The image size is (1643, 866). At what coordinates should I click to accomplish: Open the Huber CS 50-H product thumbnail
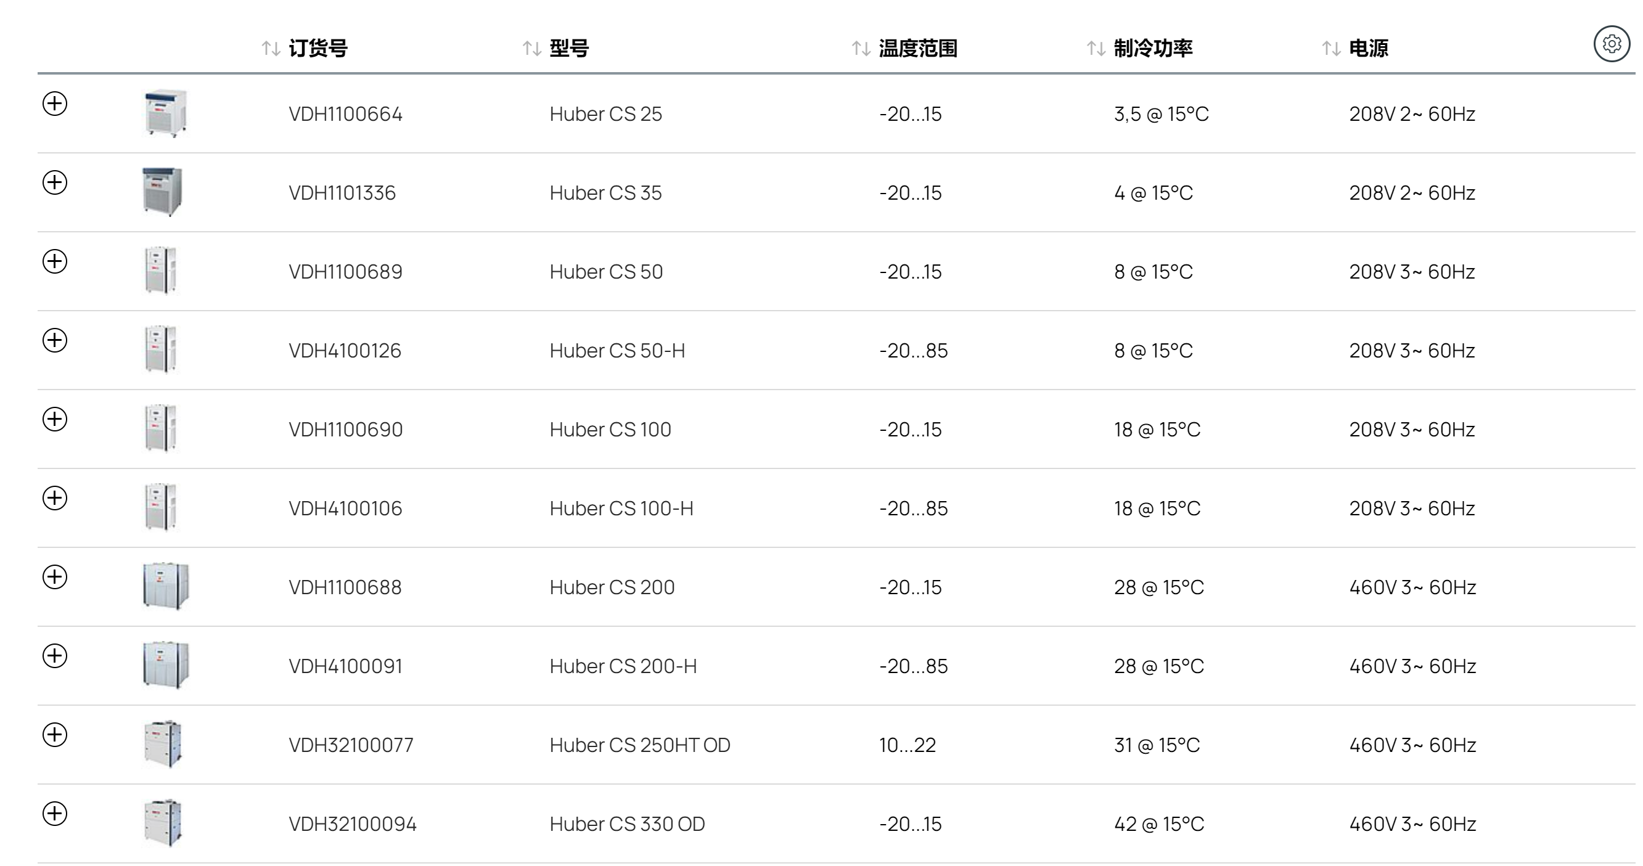pyautogui.click(x=161, y=349)
